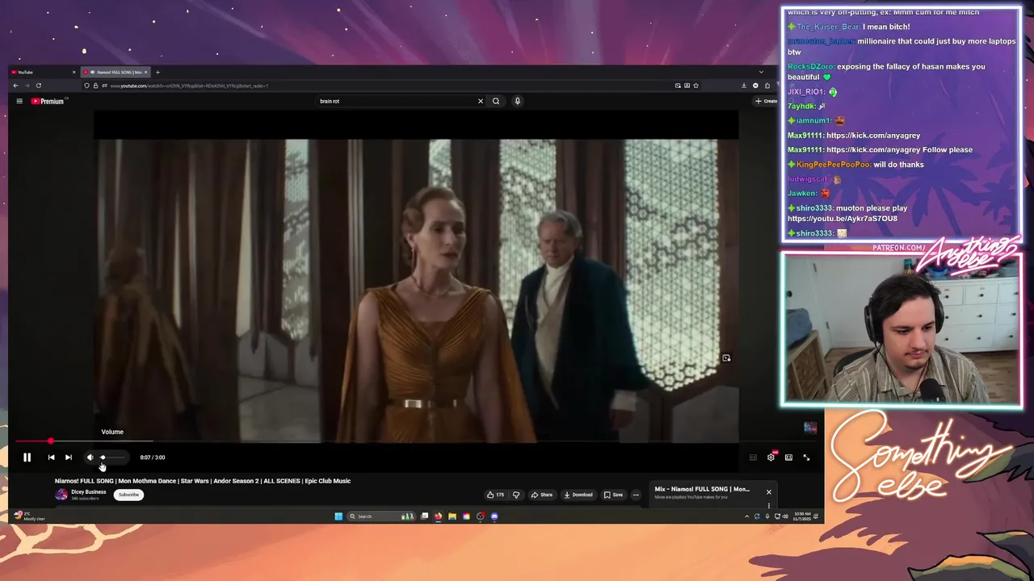Skip to the next video

click(x=69, y=458)
